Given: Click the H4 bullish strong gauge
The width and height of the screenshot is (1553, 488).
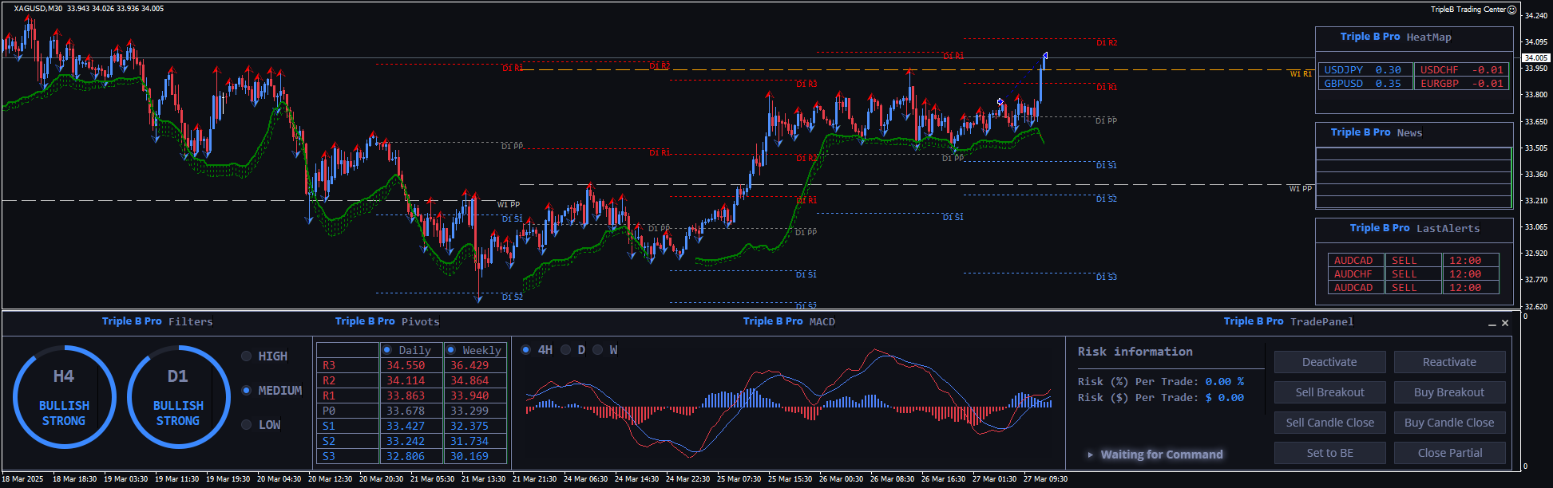Looking at the screenshot, I should [64, 397].
